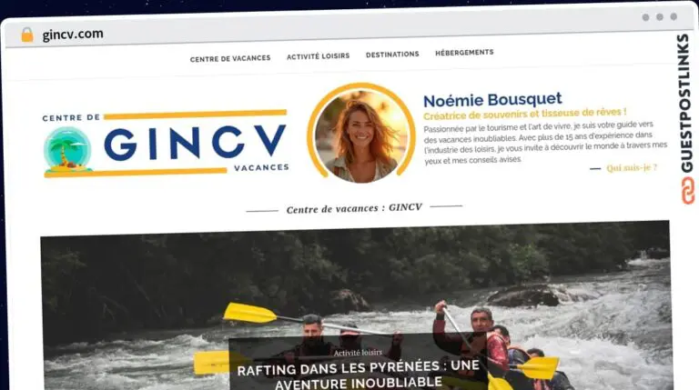Click the middle gray window dot
Viewport: 699px width, 390px height.
click(x=660, y=17)
